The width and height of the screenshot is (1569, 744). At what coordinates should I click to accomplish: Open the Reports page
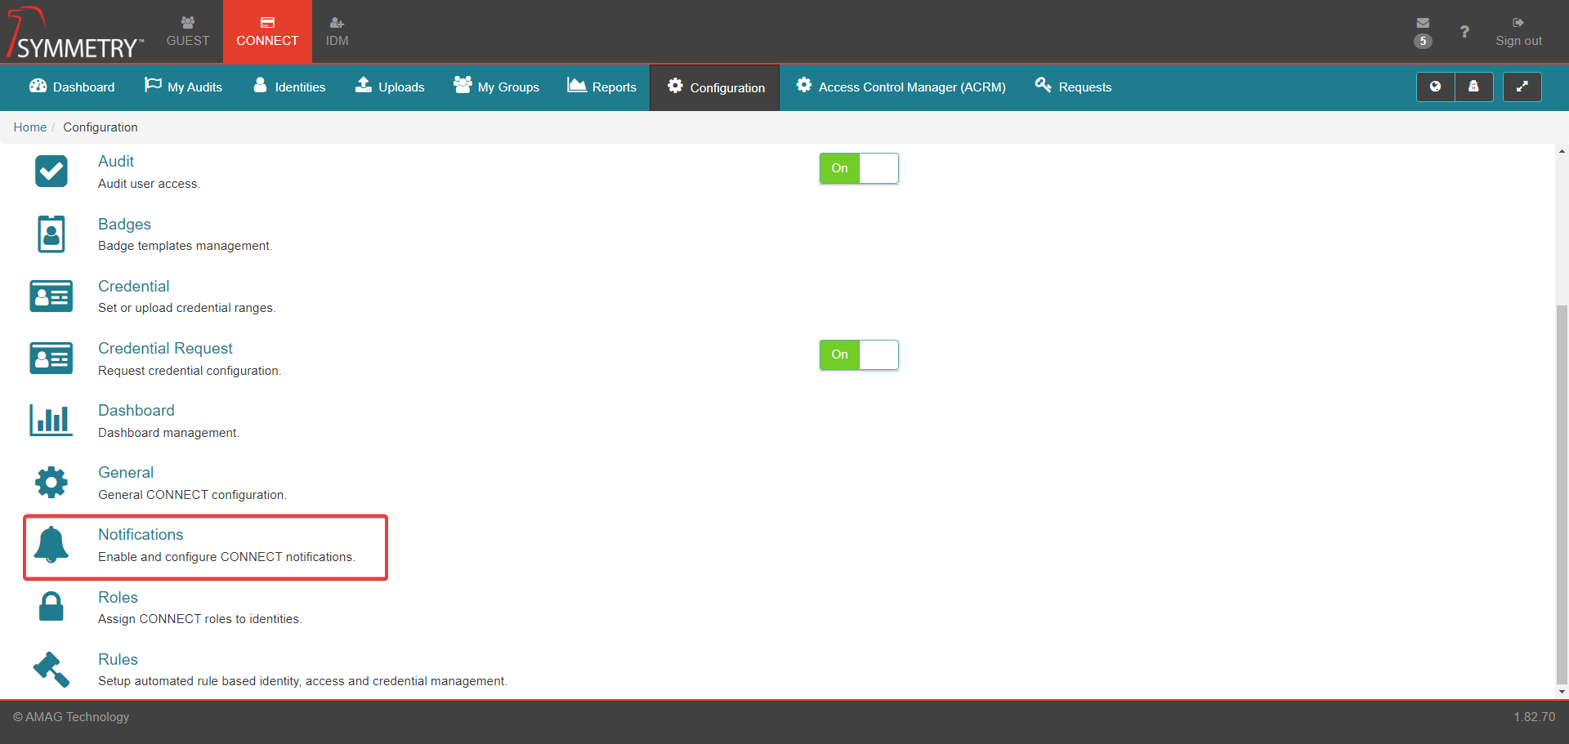point(601,87)
